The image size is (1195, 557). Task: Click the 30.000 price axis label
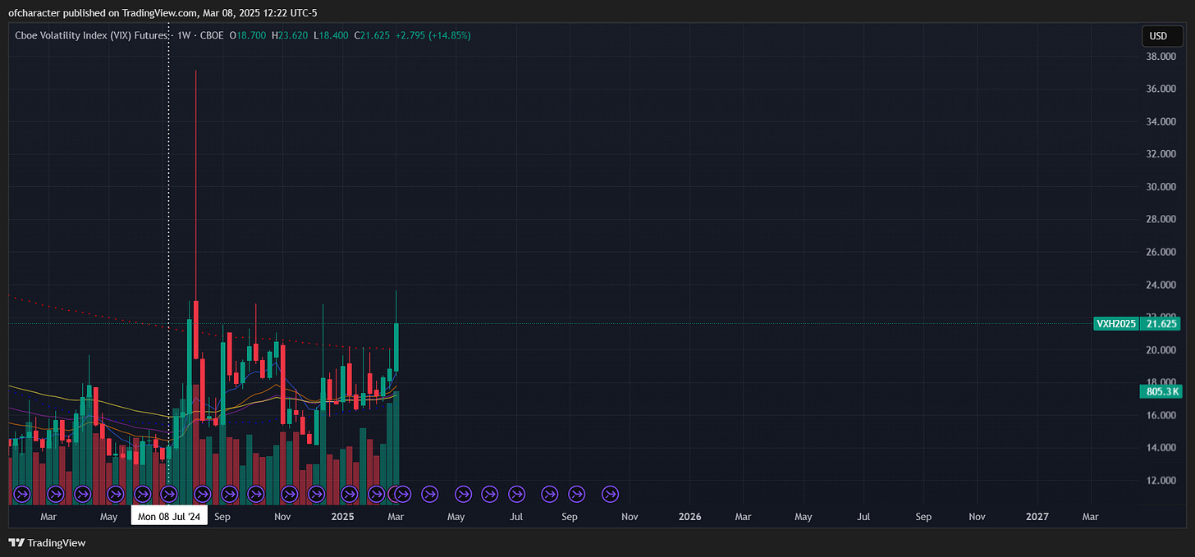click(1162, 187)
